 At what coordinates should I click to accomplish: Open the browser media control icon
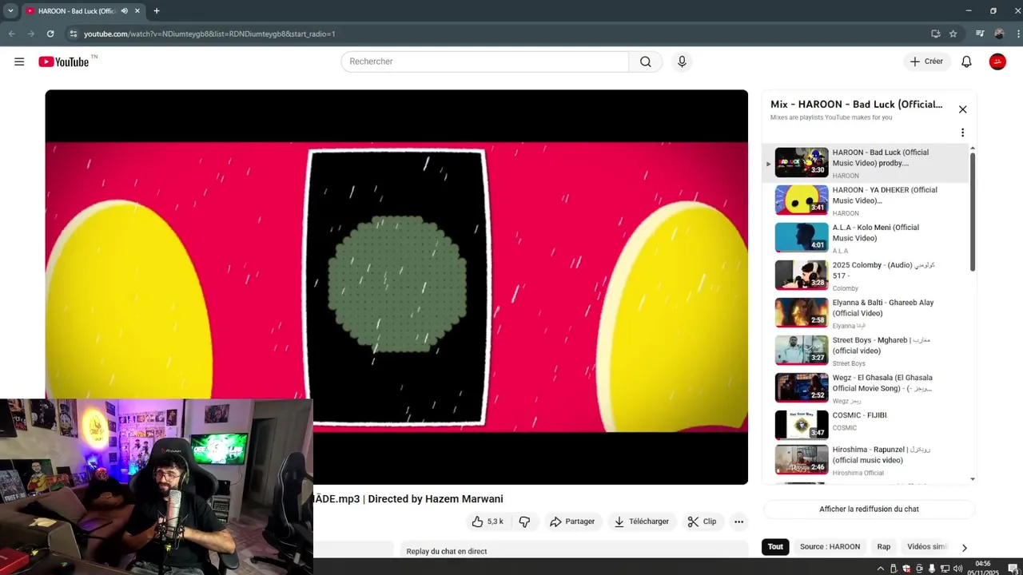point(980,34)
